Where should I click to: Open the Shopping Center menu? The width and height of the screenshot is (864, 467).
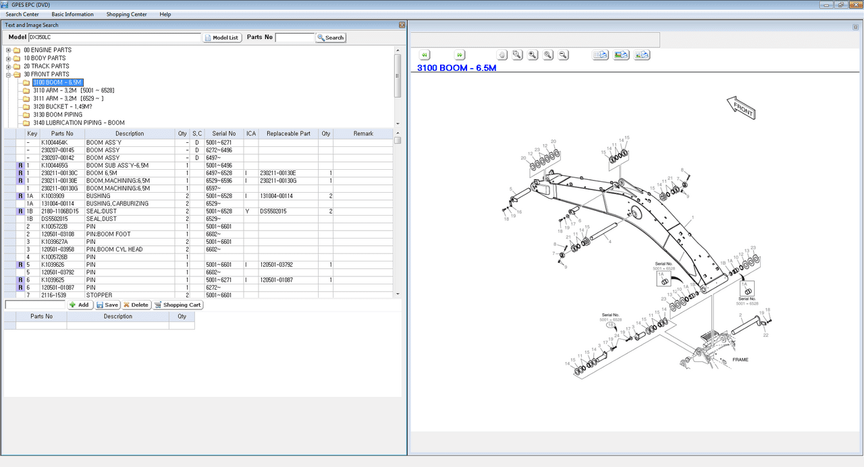click(x=126, y=13)
